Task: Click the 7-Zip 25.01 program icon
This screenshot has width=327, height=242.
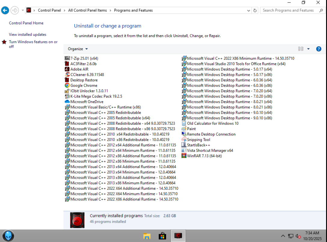Action: [67, 58]
